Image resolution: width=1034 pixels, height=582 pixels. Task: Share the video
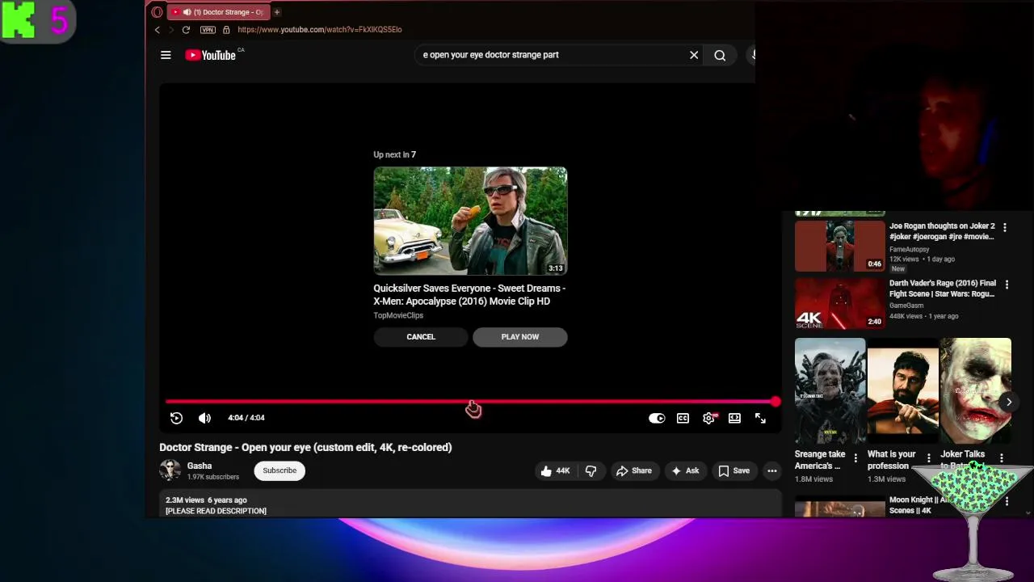click(633, 470)
